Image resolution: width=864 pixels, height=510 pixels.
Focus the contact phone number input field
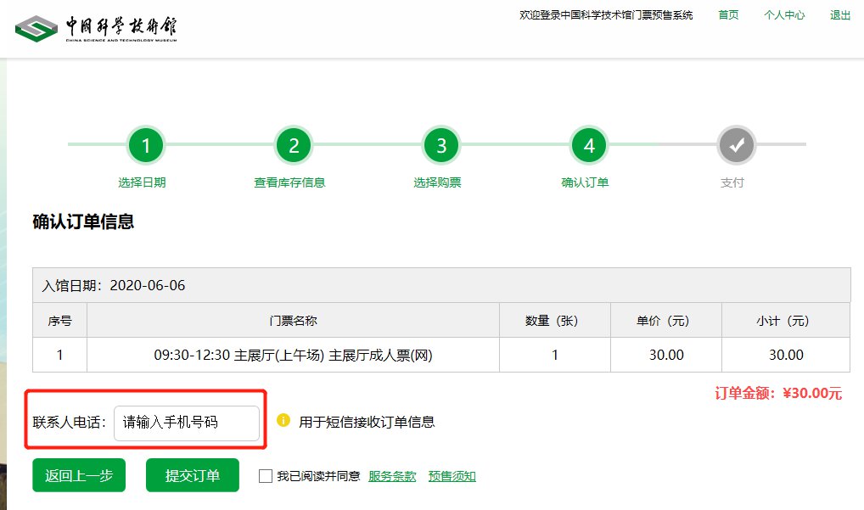pyautogui.click(x=187, y=423)
